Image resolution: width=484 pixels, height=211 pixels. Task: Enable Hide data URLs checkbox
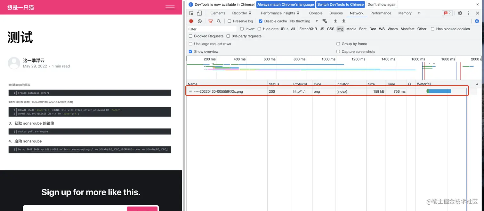point(259,29)
